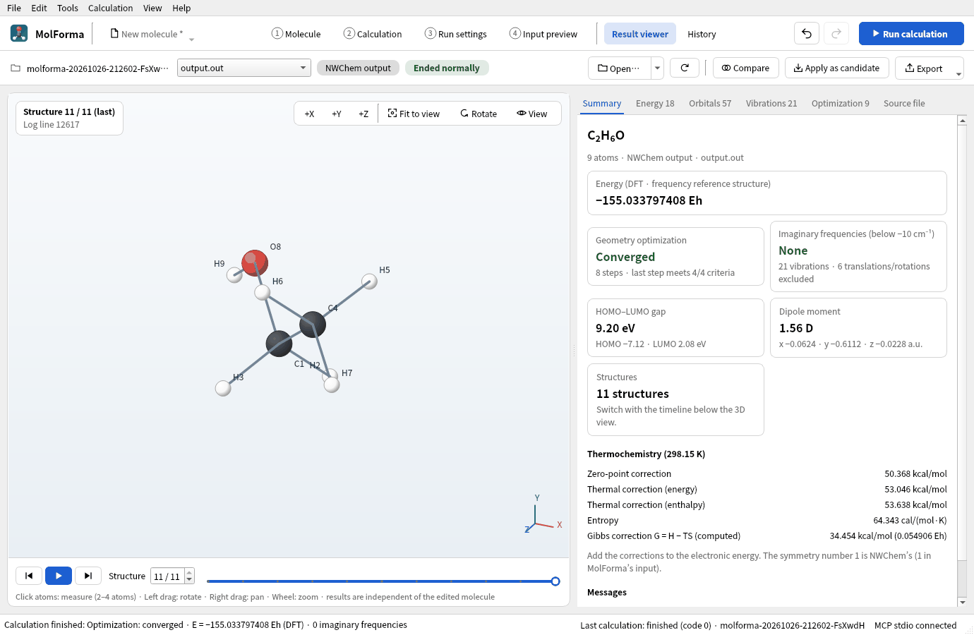The width and height of the screenshot is (974, 635).
Task: Click the Structure number input field
Action: tap(168, 576)
